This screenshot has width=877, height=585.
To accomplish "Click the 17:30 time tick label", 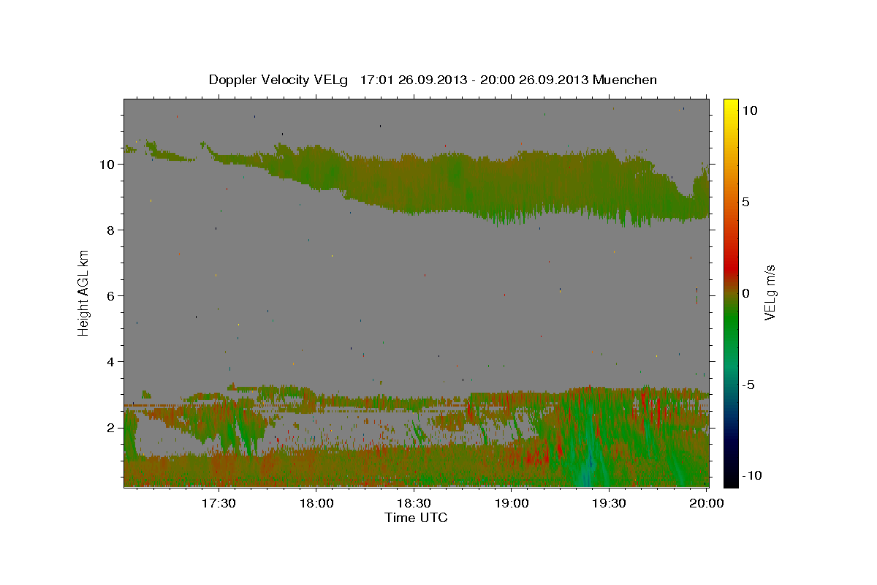I will click(218, 503).
